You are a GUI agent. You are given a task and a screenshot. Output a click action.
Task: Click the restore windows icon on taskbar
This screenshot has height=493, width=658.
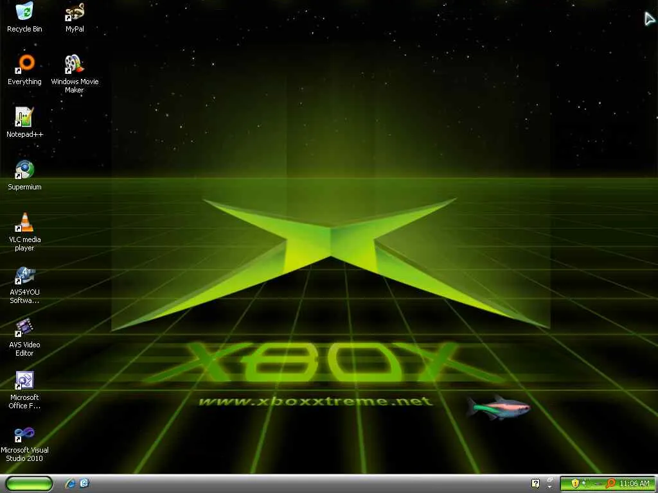coord(550,480)
